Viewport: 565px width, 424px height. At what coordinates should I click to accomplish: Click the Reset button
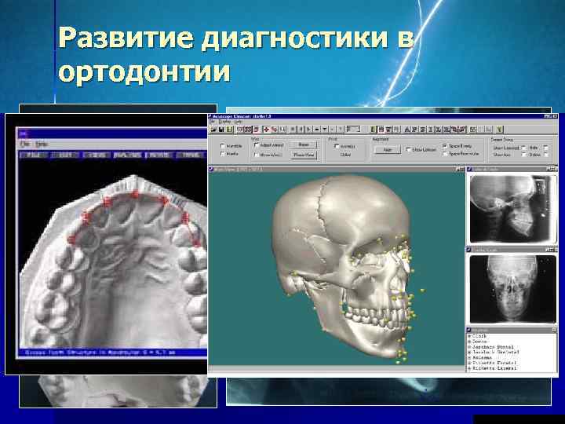point(304,144)
